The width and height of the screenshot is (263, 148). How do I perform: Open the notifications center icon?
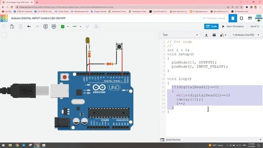(x=258, y=145)
